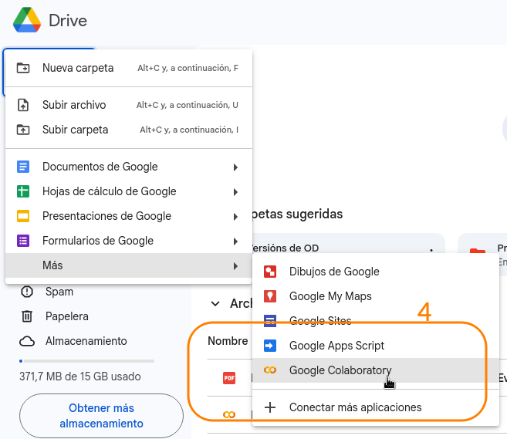Choose Documentos de Google entry
The image size is (507, 439).
(x=129, y=167)
